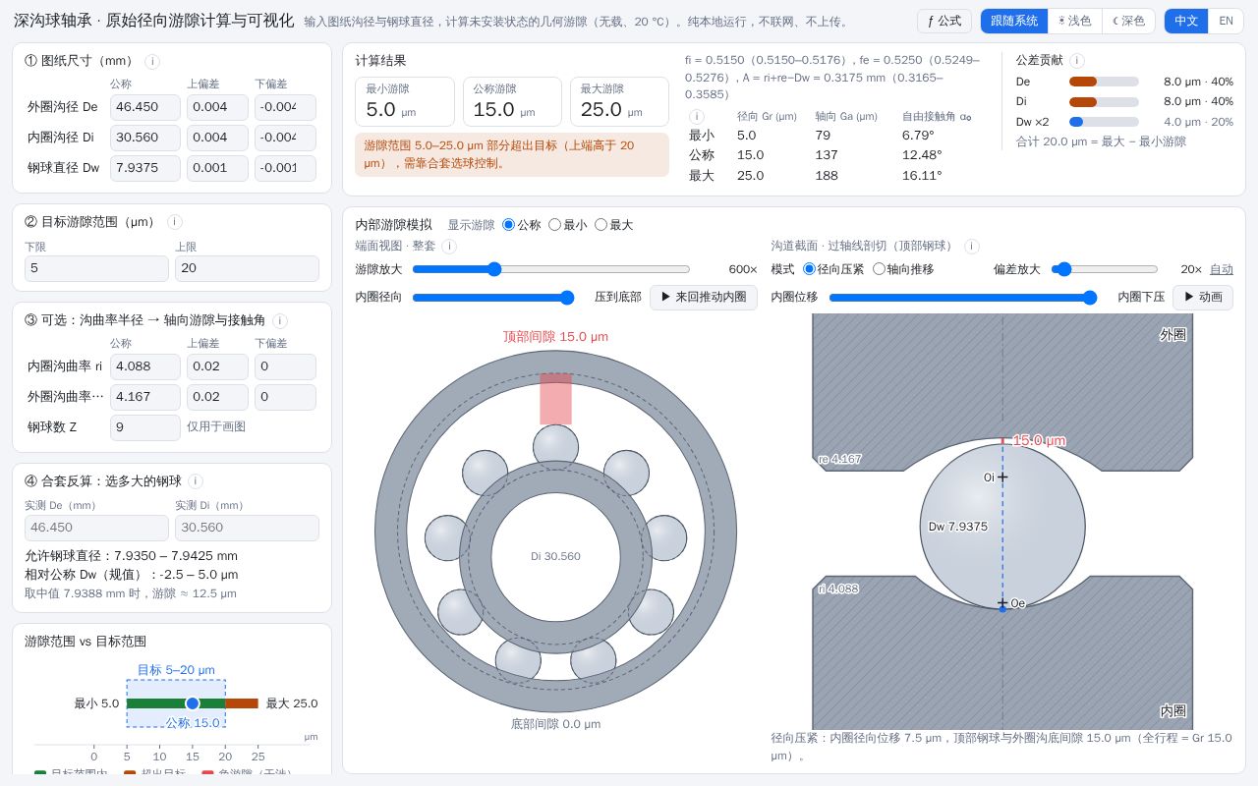The height and width of the screenshot is (786, 1258).
Task: Click the 游隙放大 slider
Action: click(551, 269)
